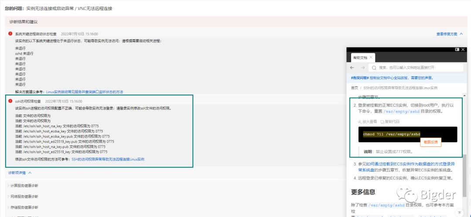Collapse the 诊断项详情 section
The image size is (471, 217).
pos(20,173)
